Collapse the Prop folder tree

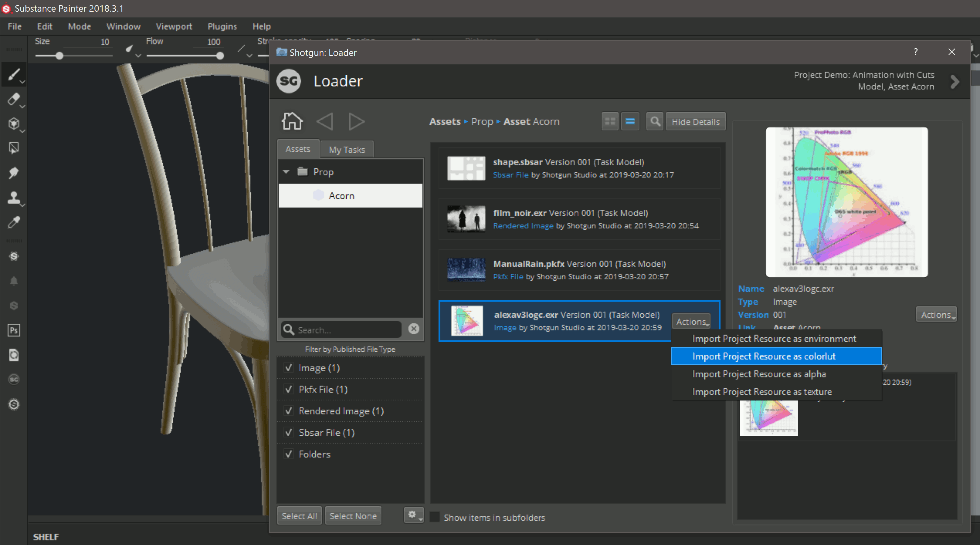[286, 172]
